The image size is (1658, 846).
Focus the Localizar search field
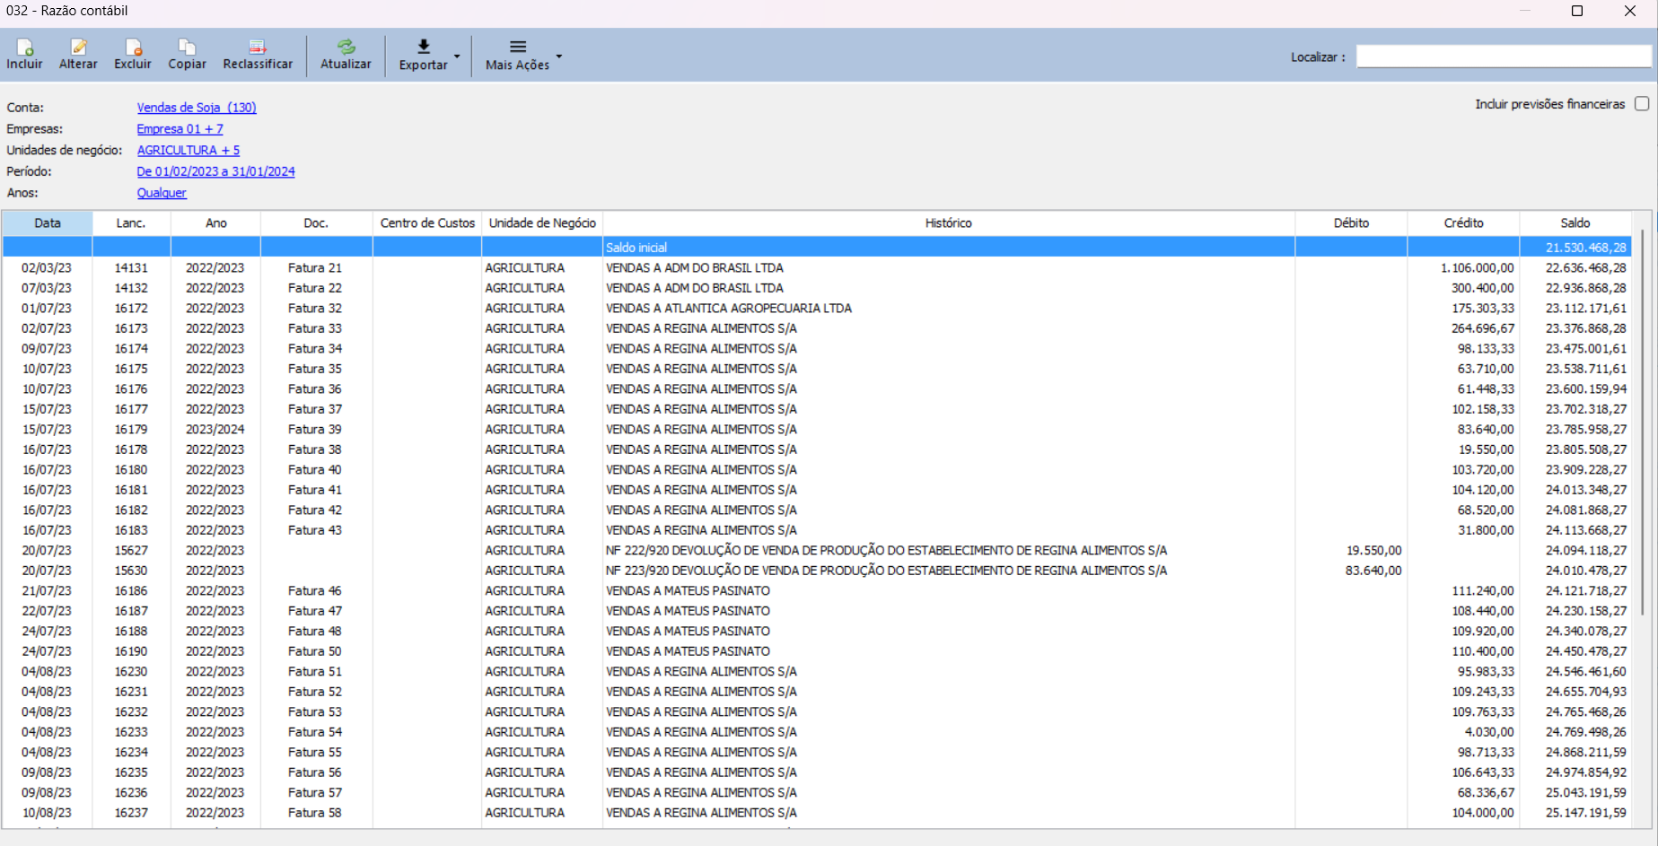pos(1503,57)
